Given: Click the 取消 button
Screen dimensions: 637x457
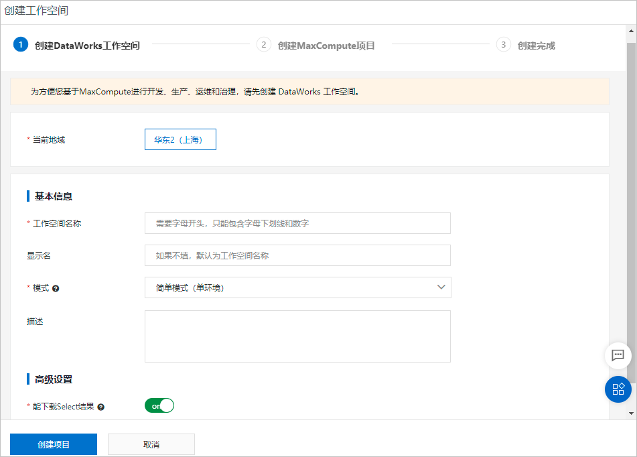Looking at the screenshot, I should point(151,444).
